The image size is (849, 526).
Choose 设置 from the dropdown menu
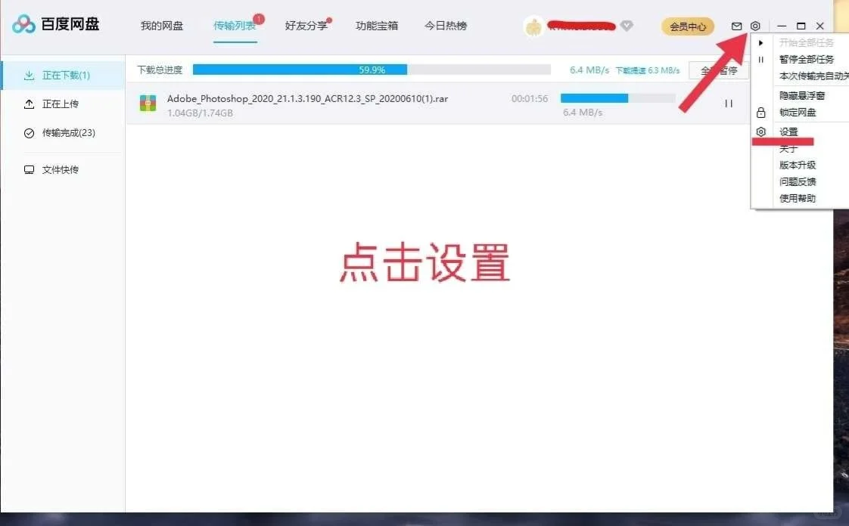787,131
